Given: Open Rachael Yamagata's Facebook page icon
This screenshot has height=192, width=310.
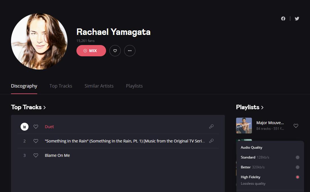Looking at the screenshot, I should [283, 19].
